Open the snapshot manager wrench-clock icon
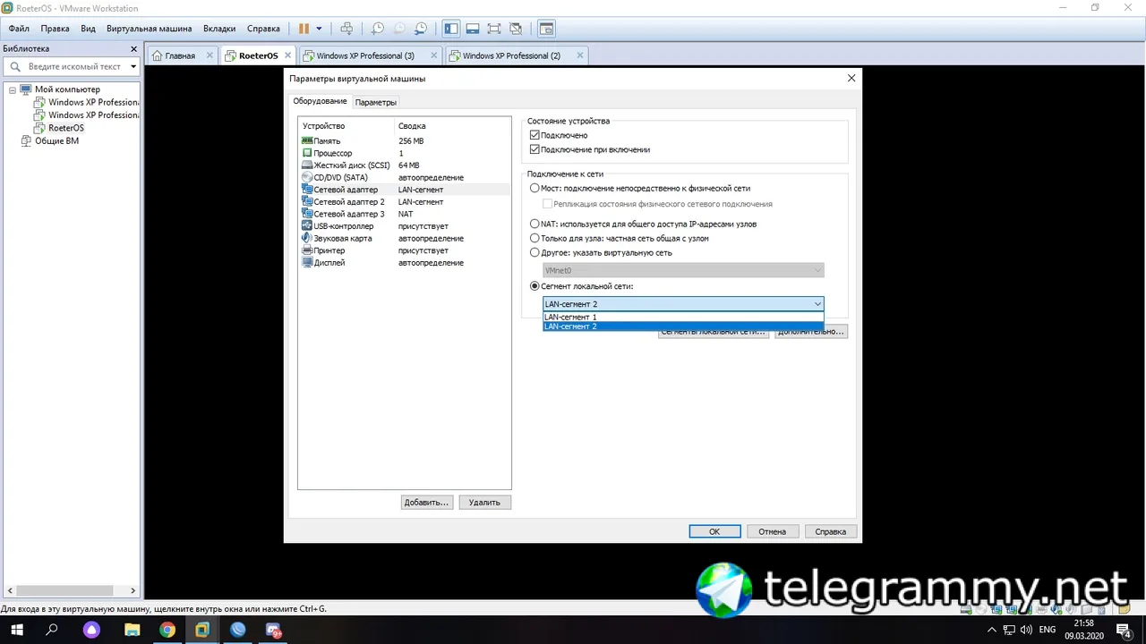This screenshot has height=644, width=1146. click(421, 29)
